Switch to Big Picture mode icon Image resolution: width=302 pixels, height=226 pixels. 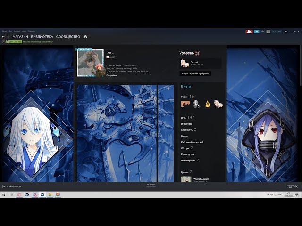coord(286,32)
